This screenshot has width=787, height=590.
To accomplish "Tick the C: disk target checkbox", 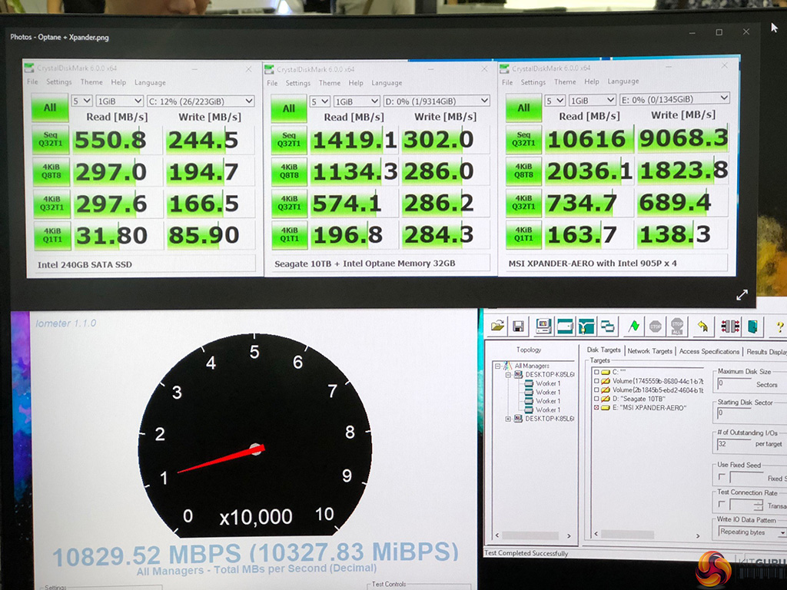I will (x=596, y=373).
